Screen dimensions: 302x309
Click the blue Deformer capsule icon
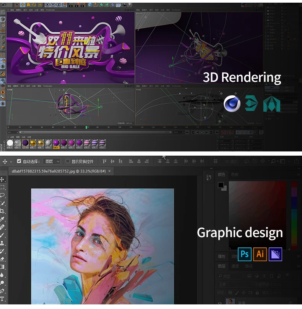click(113, 5)
